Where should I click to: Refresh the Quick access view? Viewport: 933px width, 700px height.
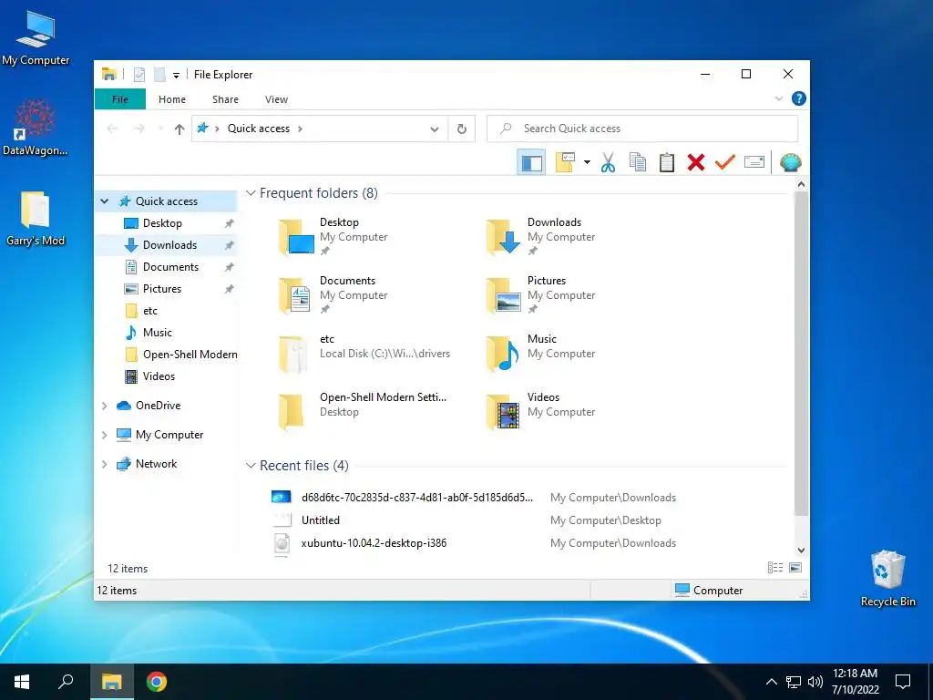point(462,129)
